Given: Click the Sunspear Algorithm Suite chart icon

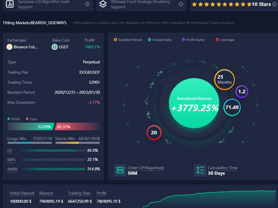Looking at the screenshot, I should point(10,4).
